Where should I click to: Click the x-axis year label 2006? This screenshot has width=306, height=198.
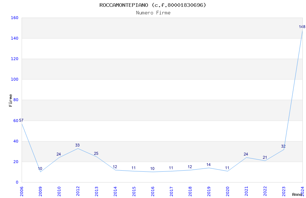coord(22,192)
